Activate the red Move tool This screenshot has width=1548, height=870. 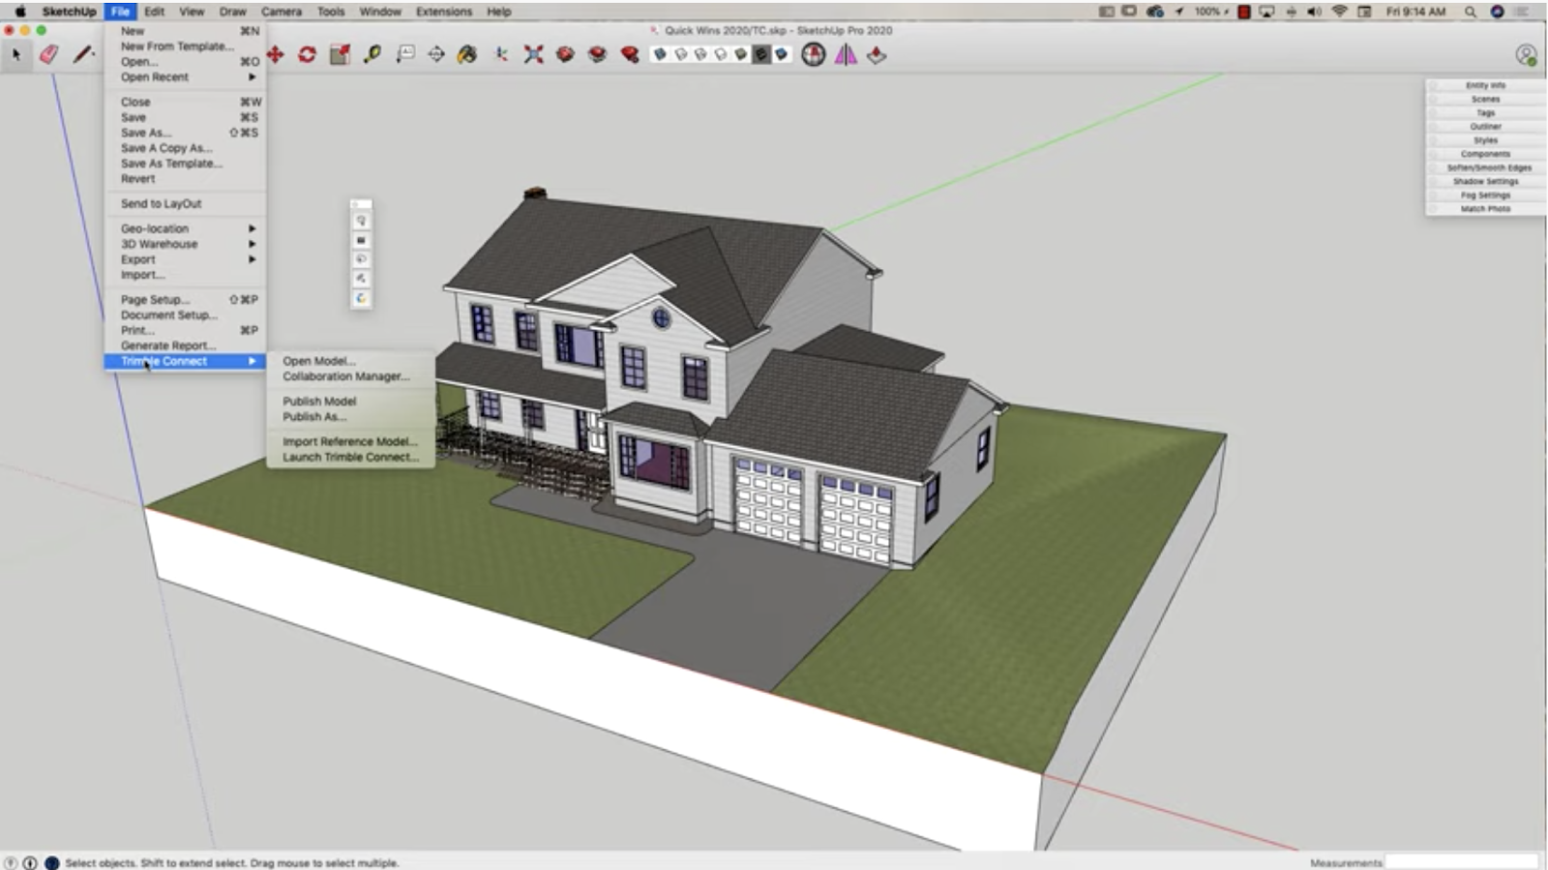pyautogui.click(x=276, y=55)
